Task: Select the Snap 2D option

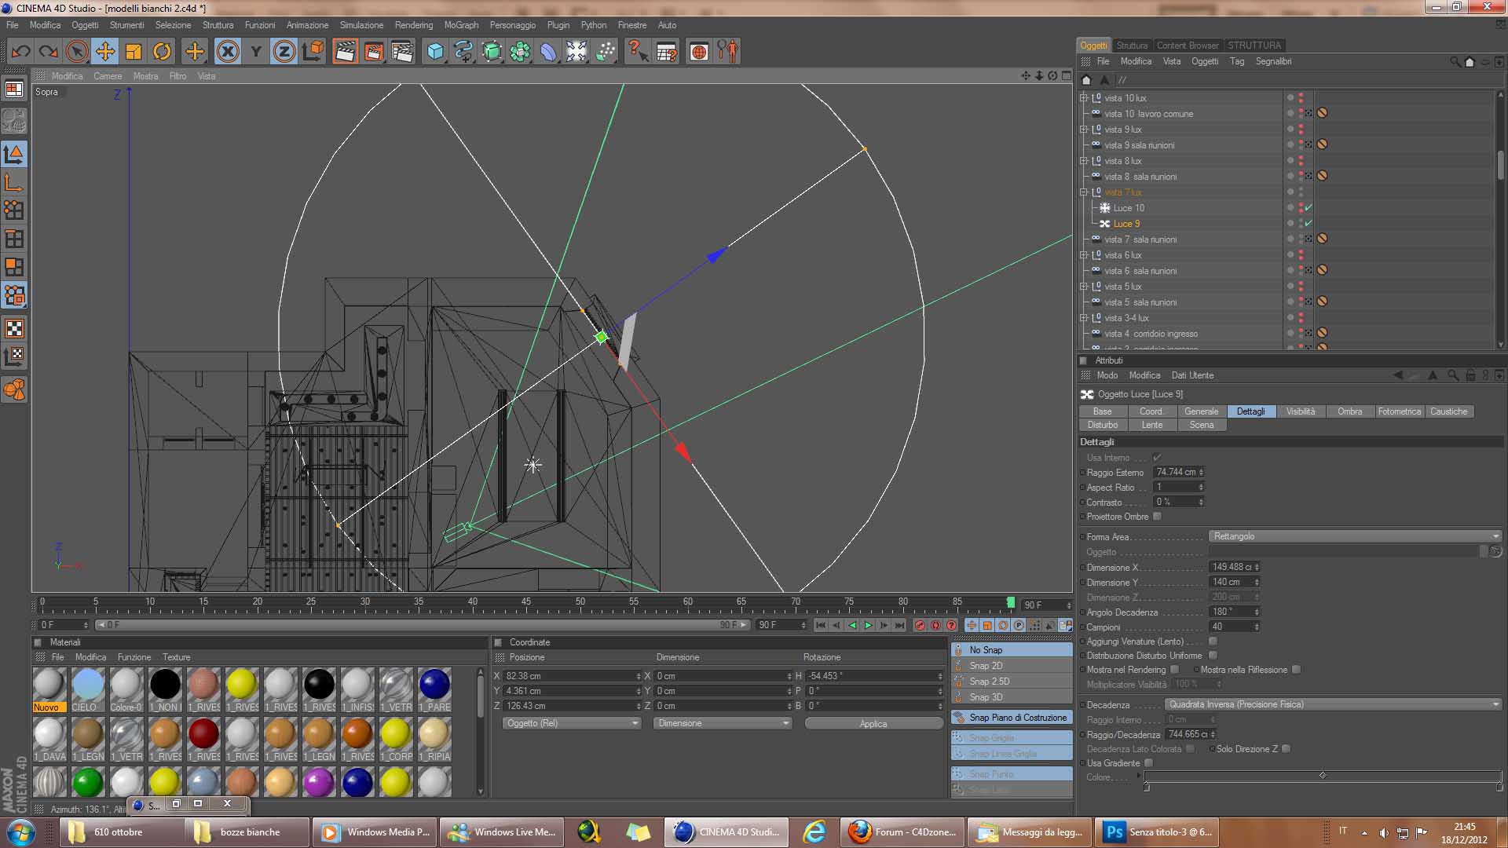Action: (x=986, y=666)
